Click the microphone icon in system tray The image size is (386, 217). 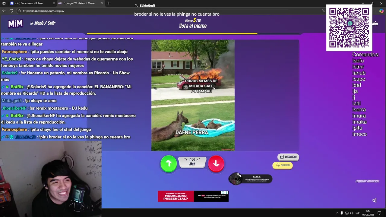(342, 213)
